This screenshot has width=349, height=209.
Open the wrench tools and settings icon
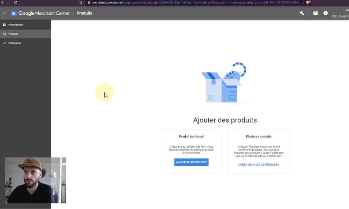pyautogui.click(x=302, y=13)
